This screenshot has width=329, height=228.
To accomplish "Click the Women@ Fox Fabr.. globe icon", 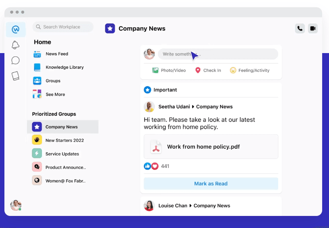I will pos(37,180).
